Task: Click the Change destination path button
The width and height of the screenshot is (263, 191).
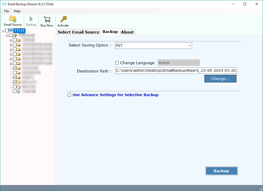Action: click(220, 78)
